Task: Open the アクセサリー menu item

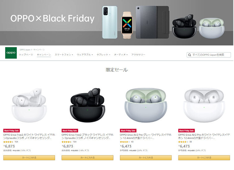Action: point(138,55)
